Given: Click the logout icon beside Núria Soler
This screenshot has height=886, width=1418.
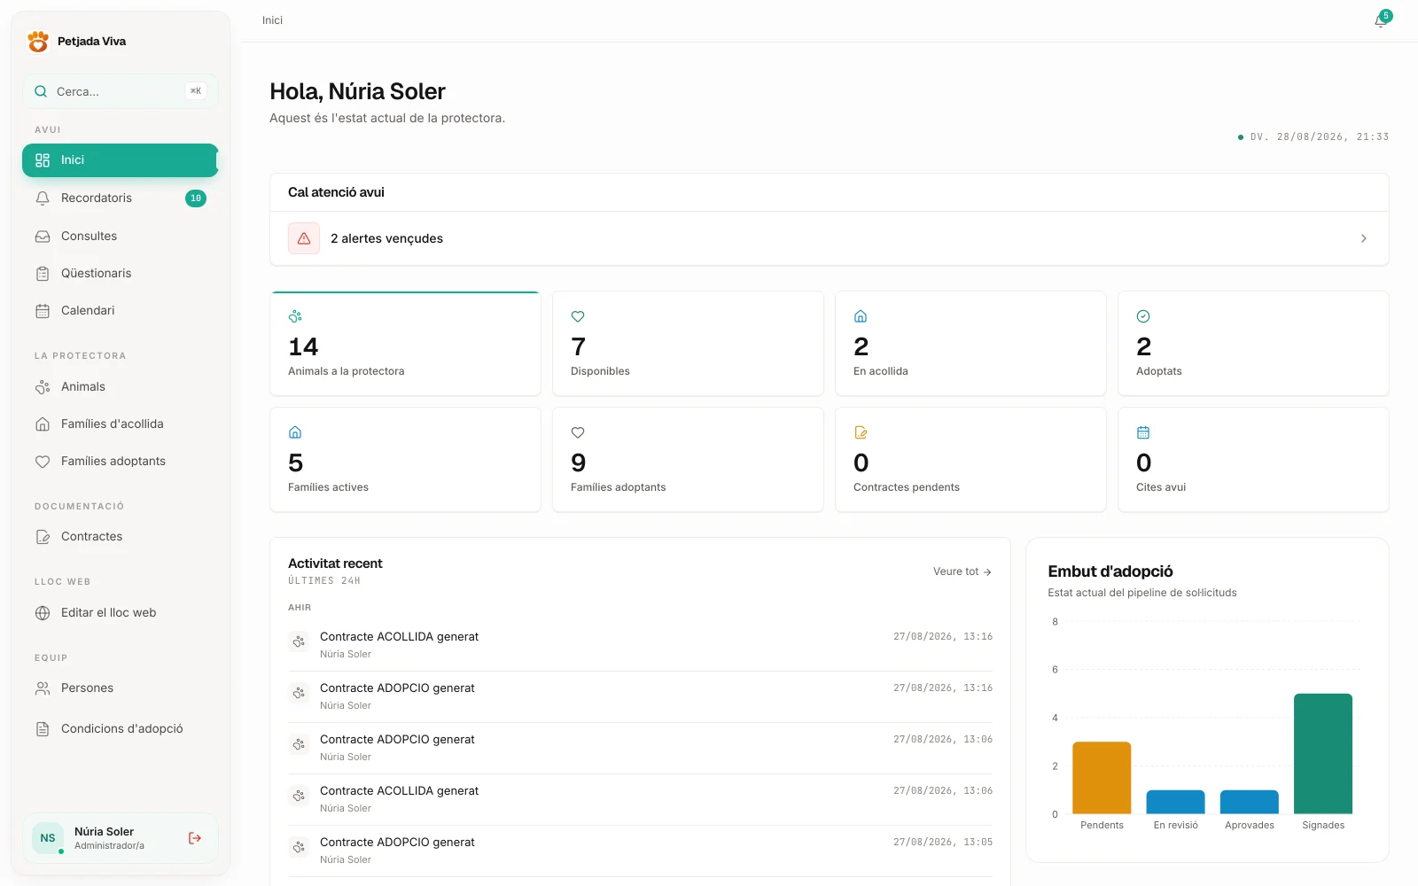Looking at the screenshot, I should 195,838.
